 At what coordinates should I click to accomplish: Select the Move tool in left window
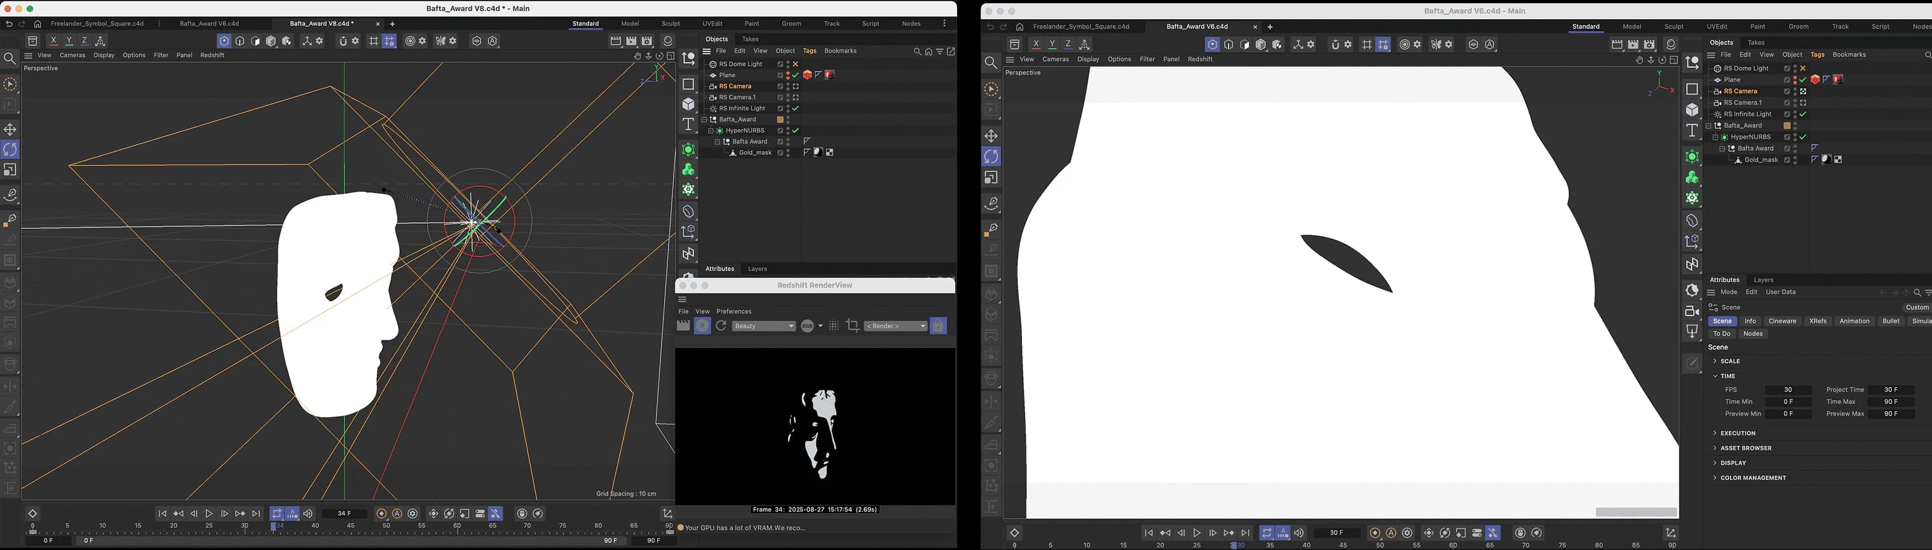click(x=11, y=130)
